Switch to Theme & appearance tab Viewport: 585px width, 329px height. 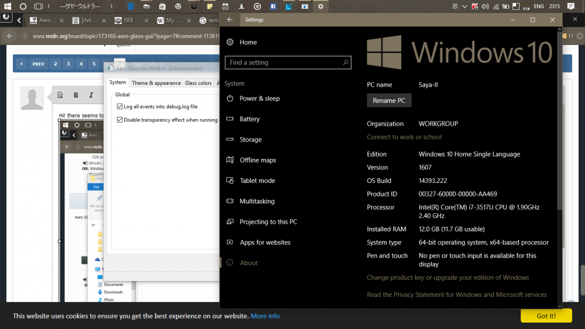[x=156, y=83]
